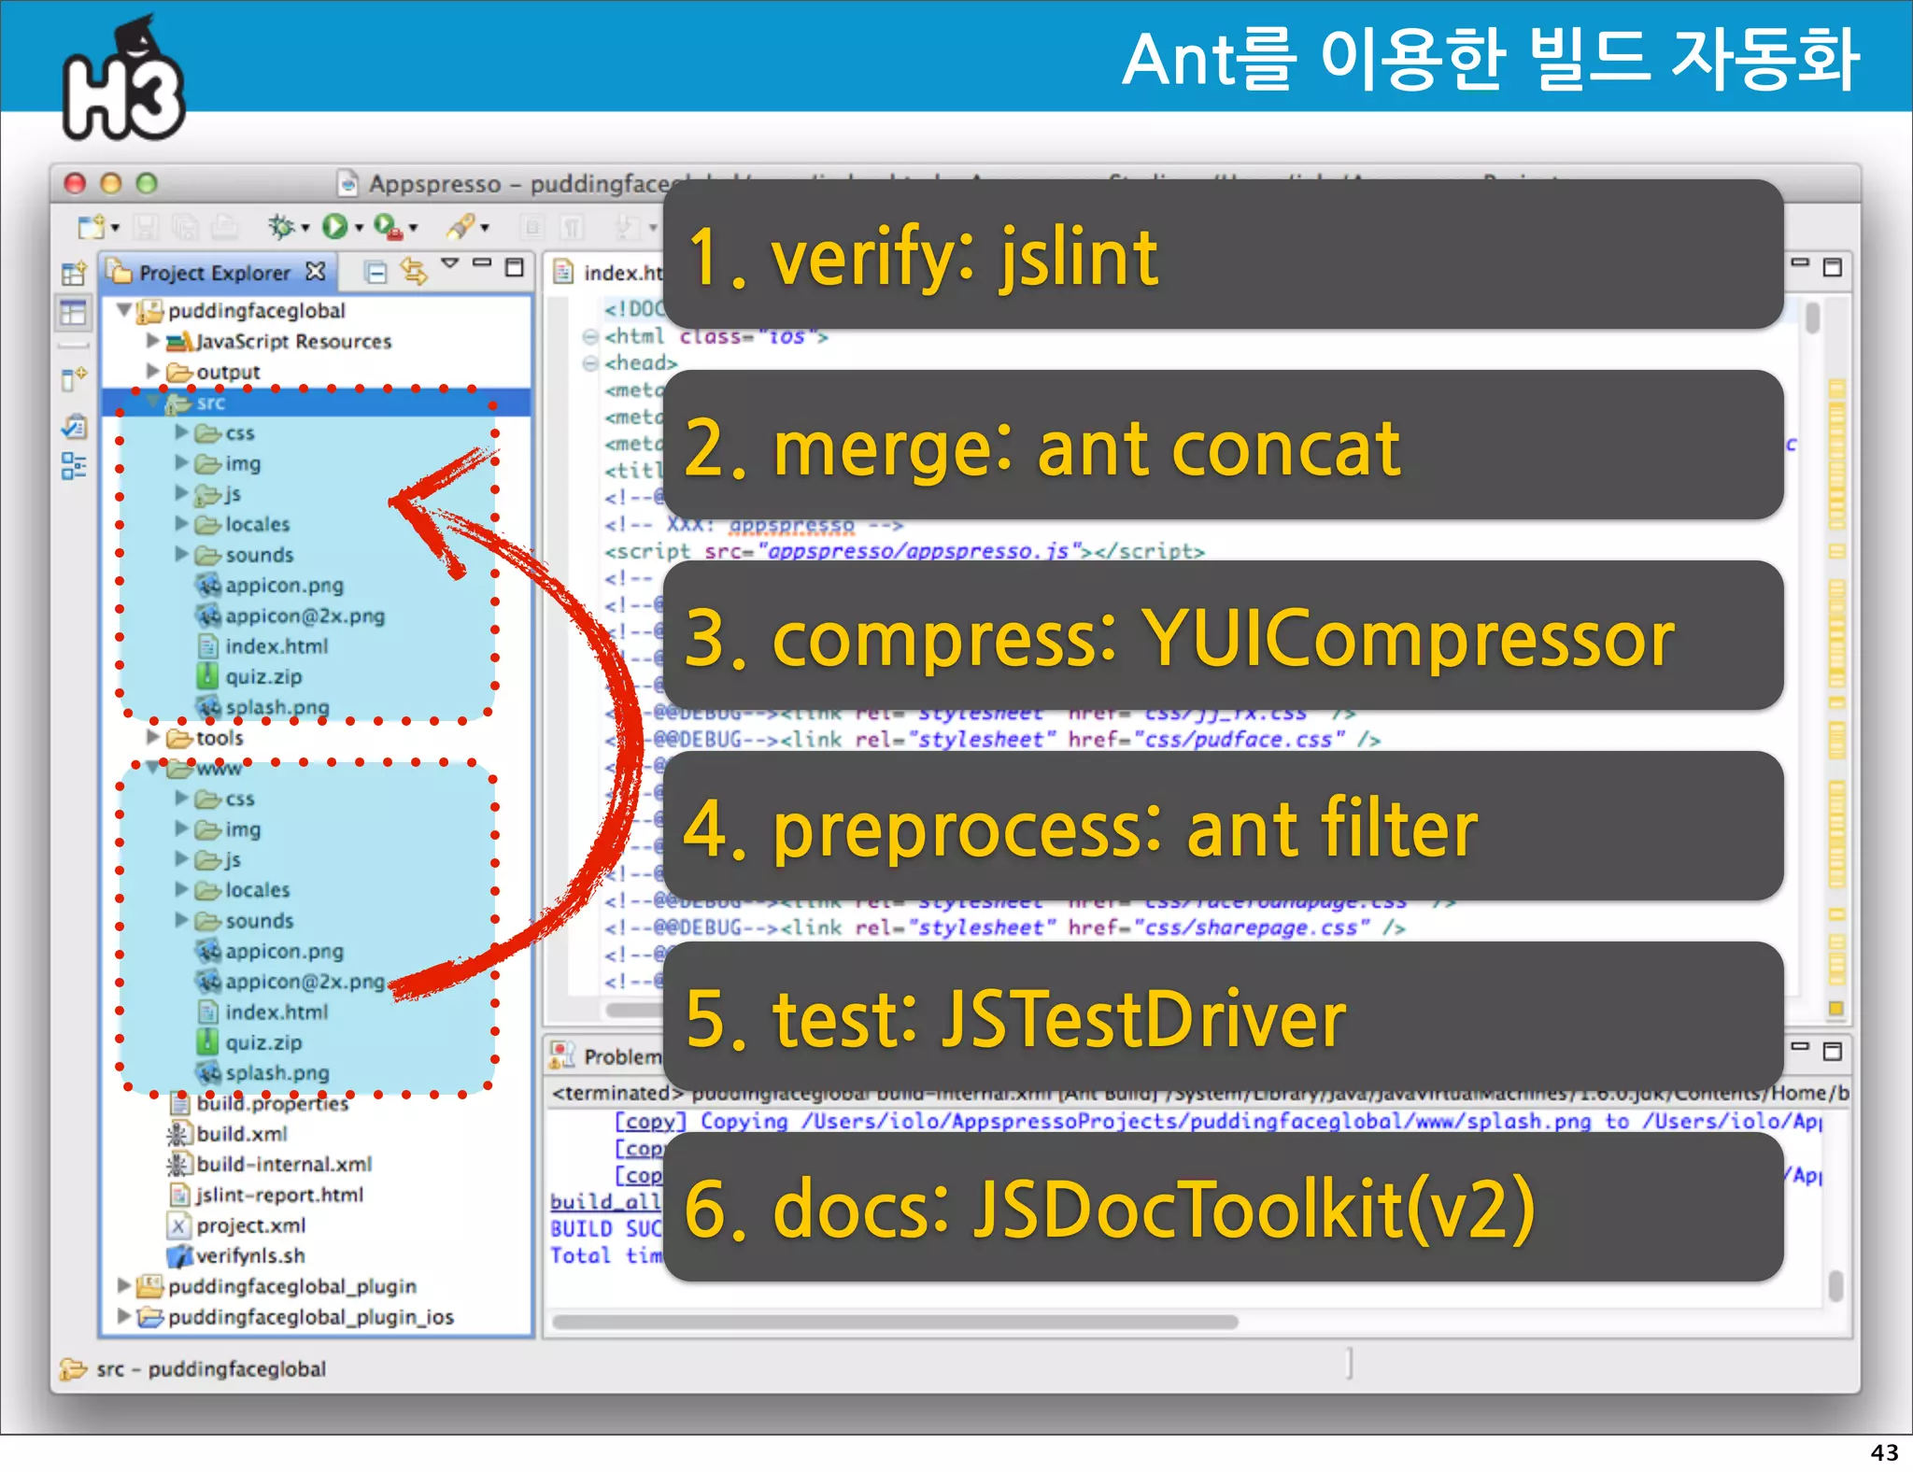This screenshot has height=1472, width=1913.
Task: Open the Search pencil toolbar icon
Action: 461,226
